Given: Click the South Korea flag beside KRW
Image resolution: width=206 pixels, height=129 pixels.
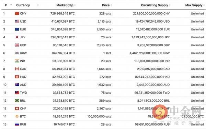Looking at the screenshot, I should (17, 53).
